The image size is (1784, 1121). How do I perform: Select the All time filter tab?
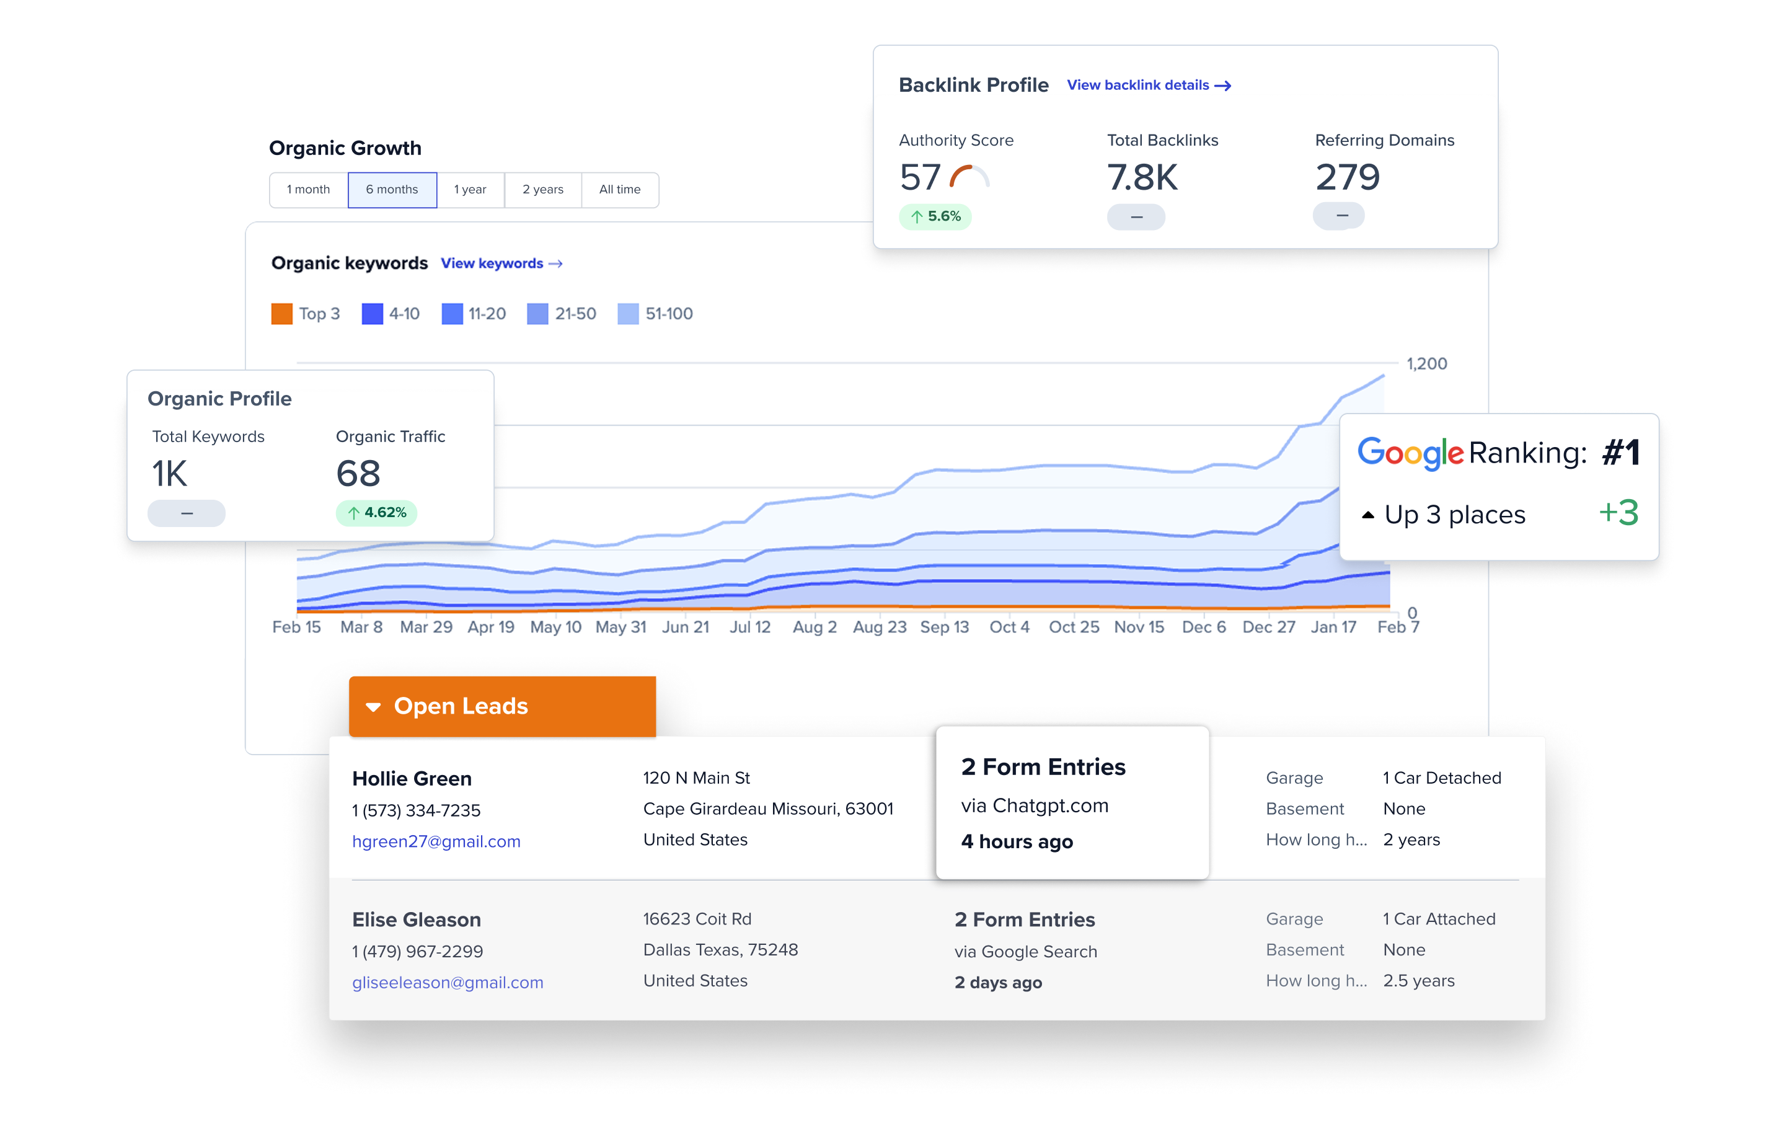pos(619,190)
